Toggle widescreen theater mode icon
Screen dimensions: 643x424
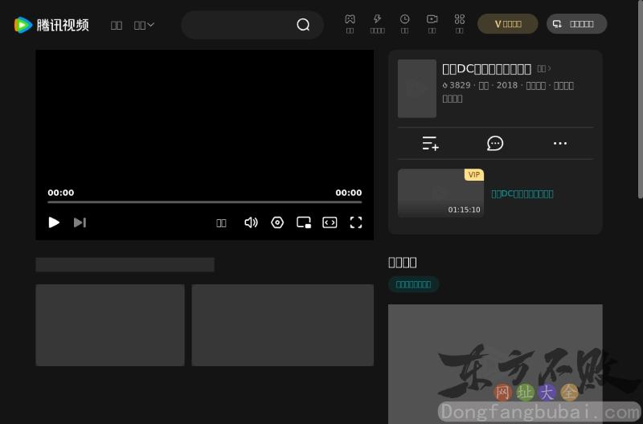click(x=330, y=222)
